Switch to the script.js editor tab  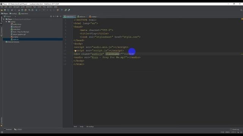point(94,17)
